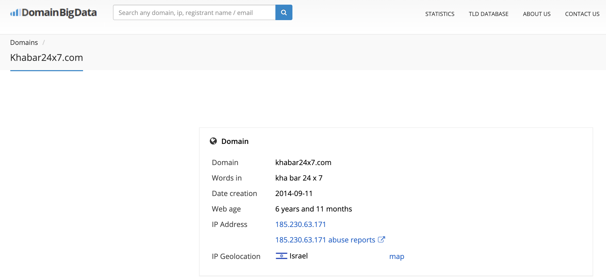Open the Contact Us page
606x277 pixels.
coord(582,14)
